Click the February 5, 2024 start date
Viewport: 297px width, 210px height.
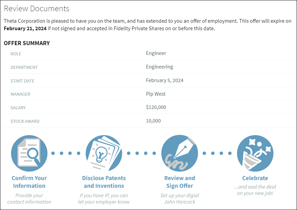tap(164, 80)
